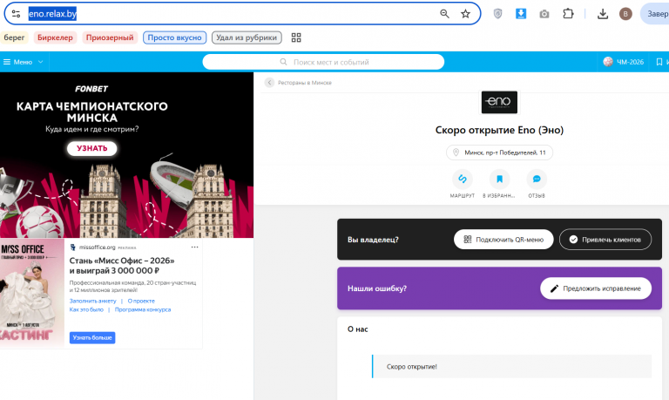Click the Поиск мест и событий search field
Screen dimensions: 669x400
point(323,62)
